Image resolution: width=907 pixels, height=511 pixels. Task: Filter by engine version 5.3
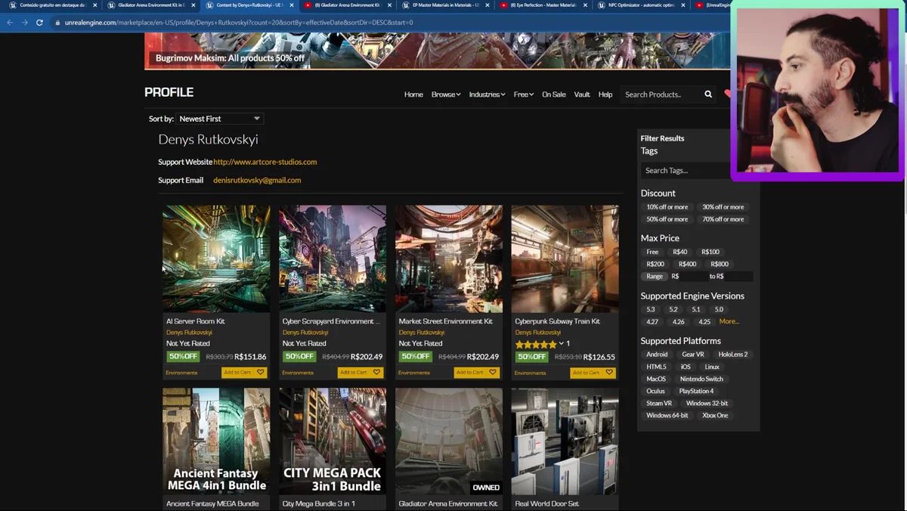click(651, 310)
